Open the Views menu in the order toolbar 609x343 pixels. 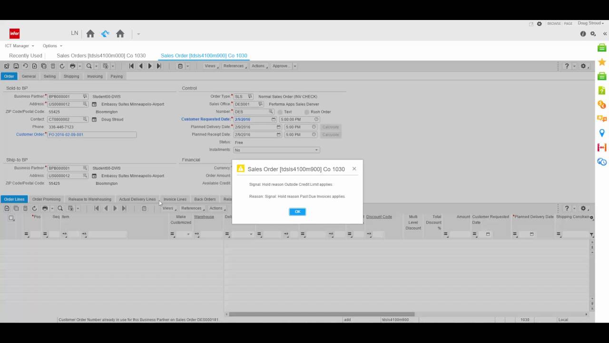211,66
